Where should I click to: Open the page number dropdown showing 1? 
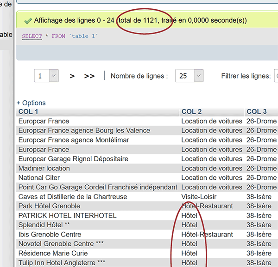coord(46,76)
